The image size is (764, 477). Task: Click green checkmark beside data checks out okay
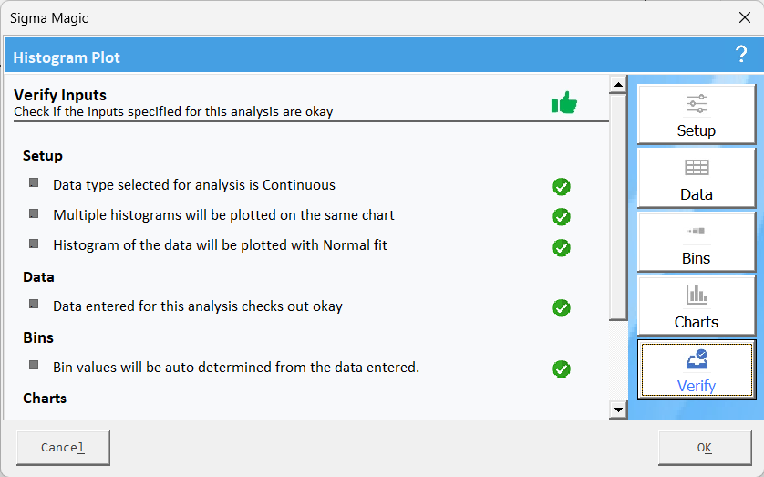(x=562, y=308)
